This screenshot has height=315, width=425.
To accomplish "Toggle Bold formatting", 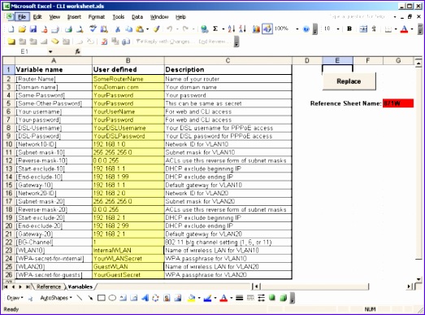I will point(349,28).
